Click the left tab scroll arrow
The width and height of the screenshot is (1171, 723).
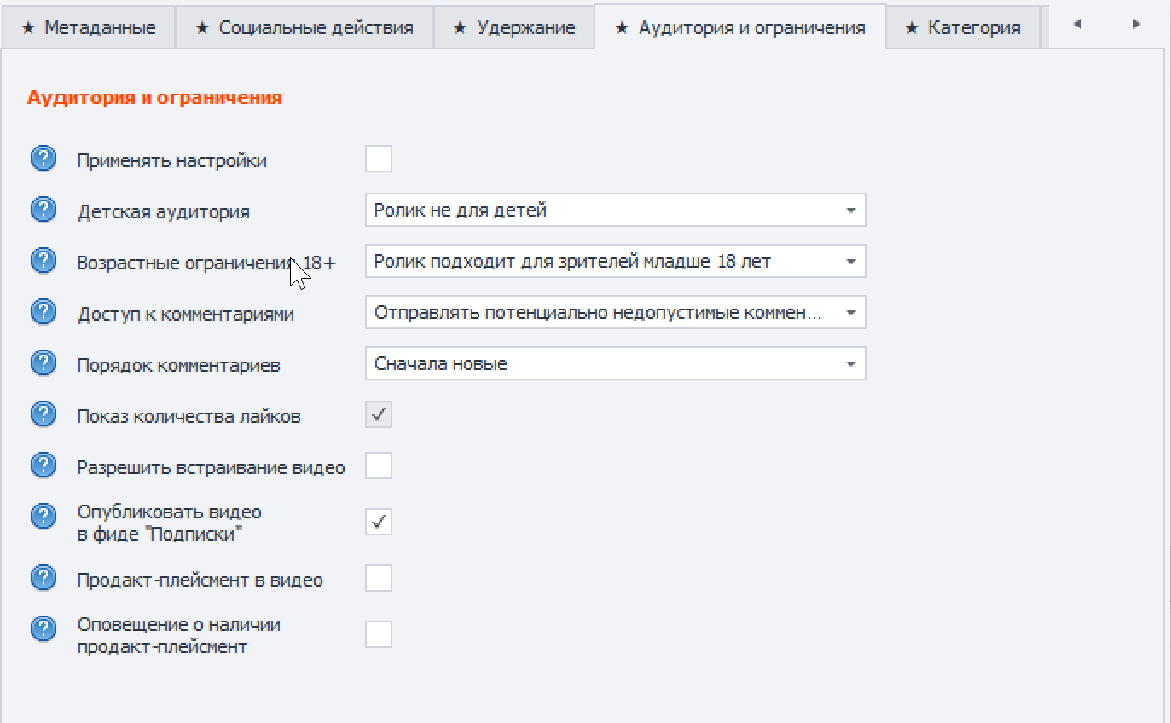1076,26
